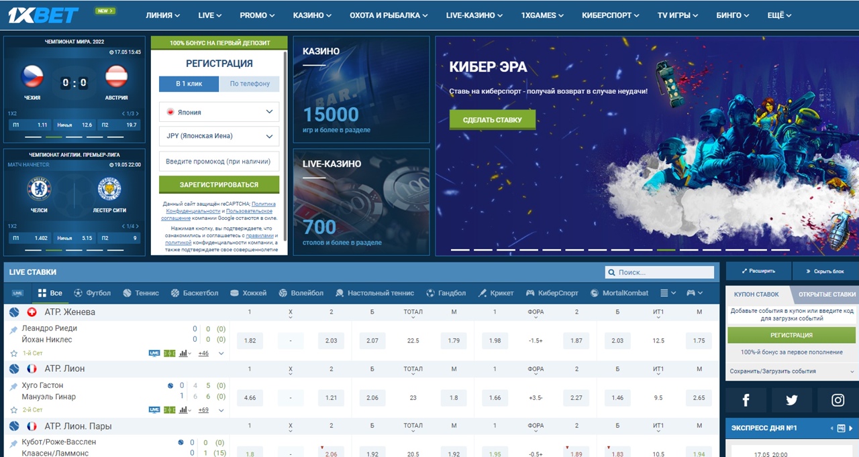This screenshot has height=457, width=859.
Task: Open statistics chart icon for Гастон match
Action: pyautogui.click(x=185, y=410)
